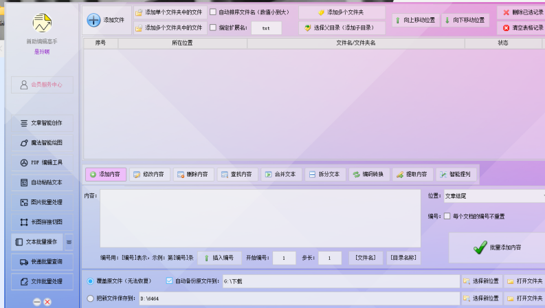Switch to 智能提列 tab

(456, 174)
